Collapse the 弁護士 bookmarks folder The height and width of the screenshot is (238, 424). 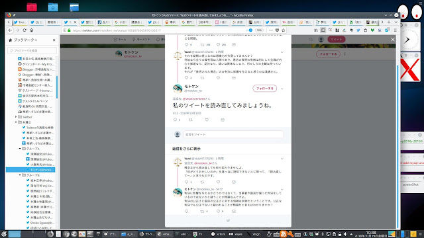coord(16,122)
